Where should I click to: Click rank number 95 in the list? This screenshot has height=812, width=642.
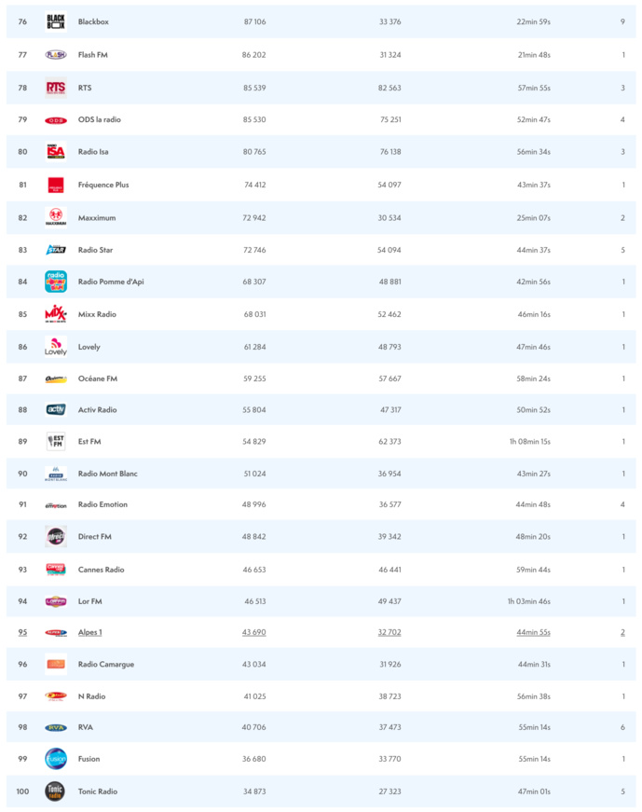22,632
